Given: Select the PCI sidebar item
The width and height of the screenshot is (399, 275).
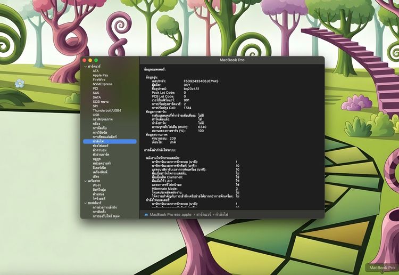Looking at the screenshot, I should (x=95, y=88).
